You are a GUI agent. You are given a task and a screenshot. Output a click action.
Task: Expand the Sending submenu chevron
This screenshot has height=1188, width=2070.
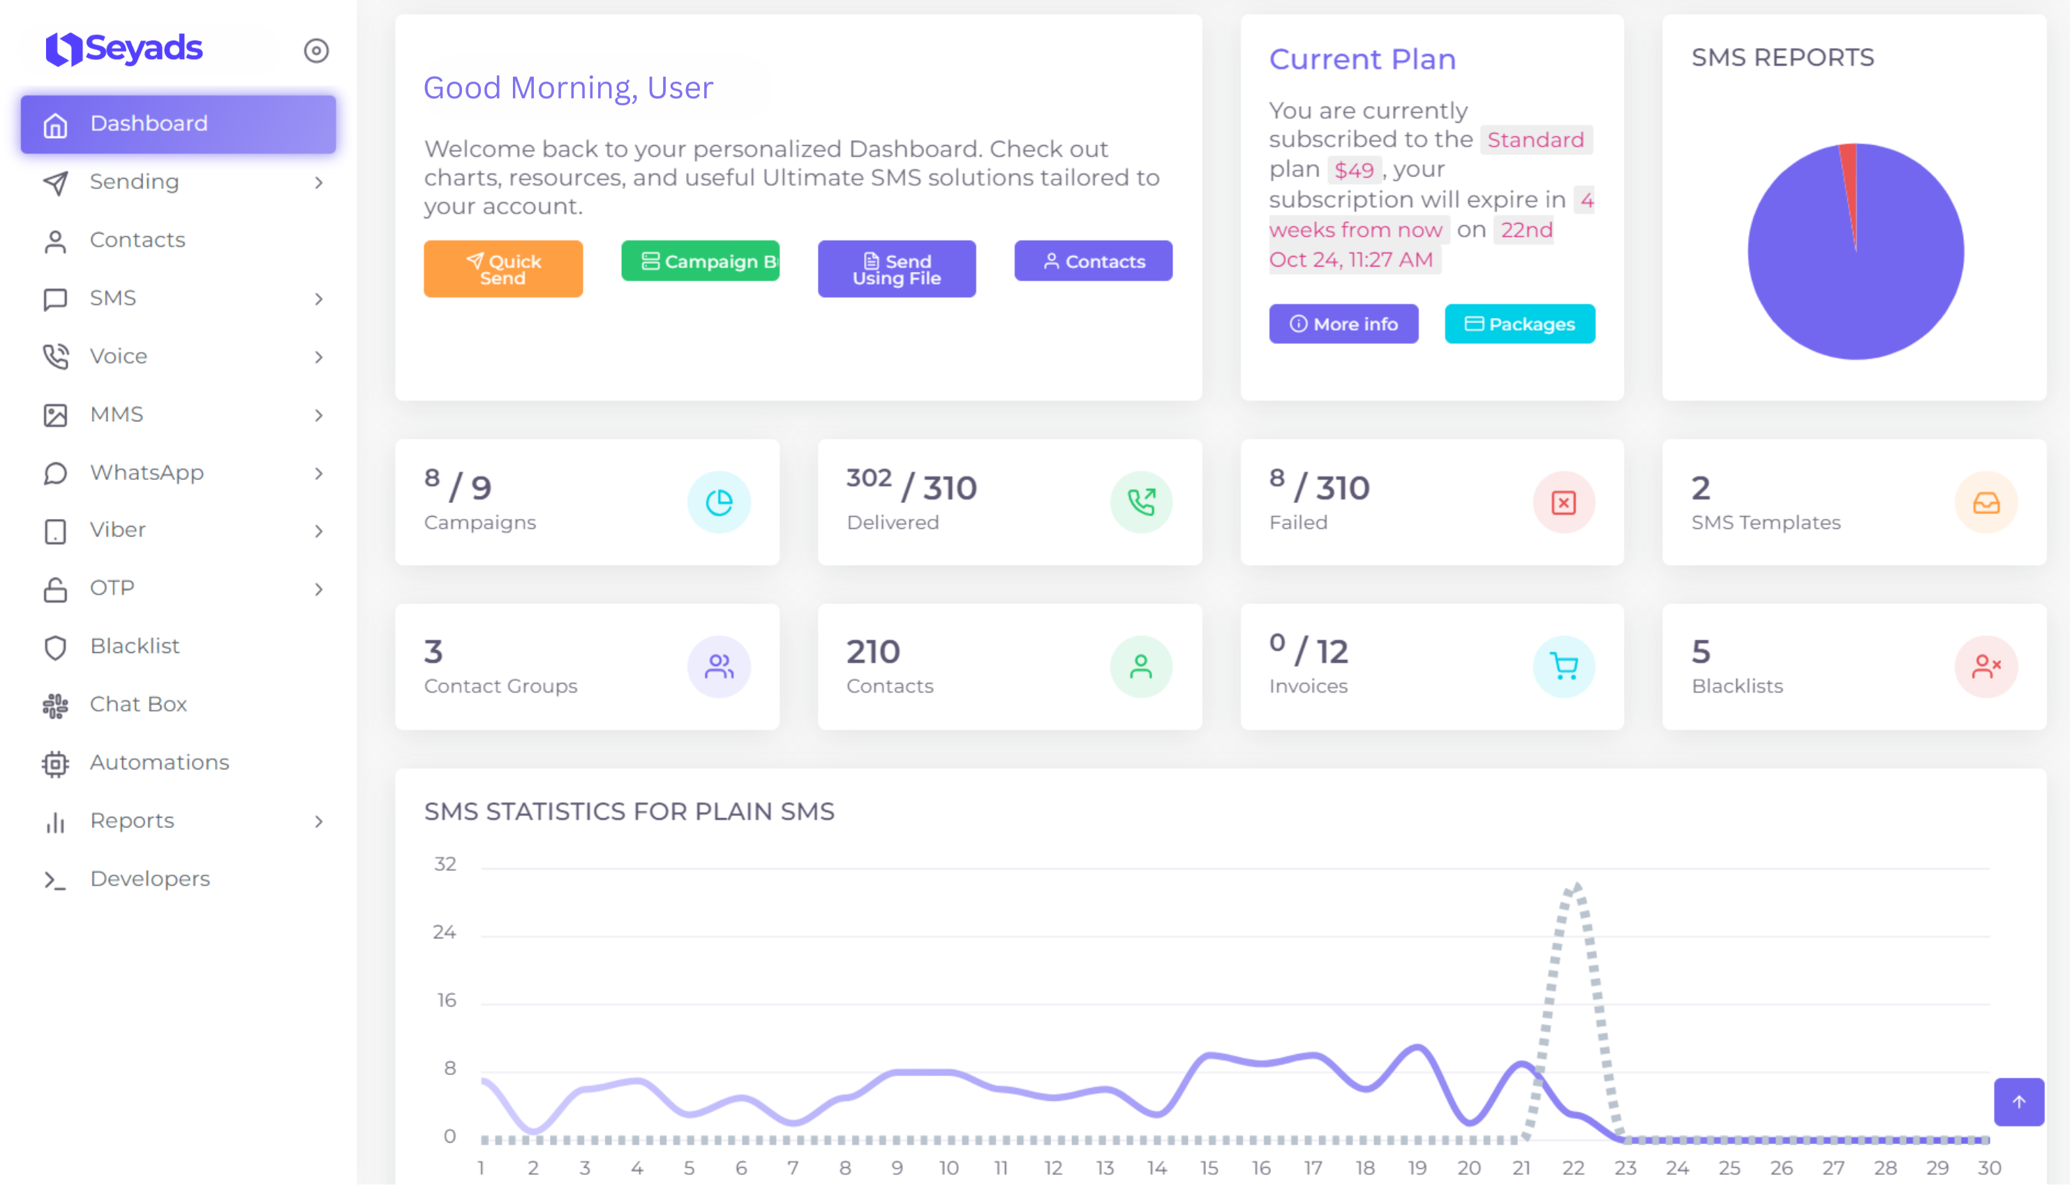pyautogui.click(x=318, y=183)
